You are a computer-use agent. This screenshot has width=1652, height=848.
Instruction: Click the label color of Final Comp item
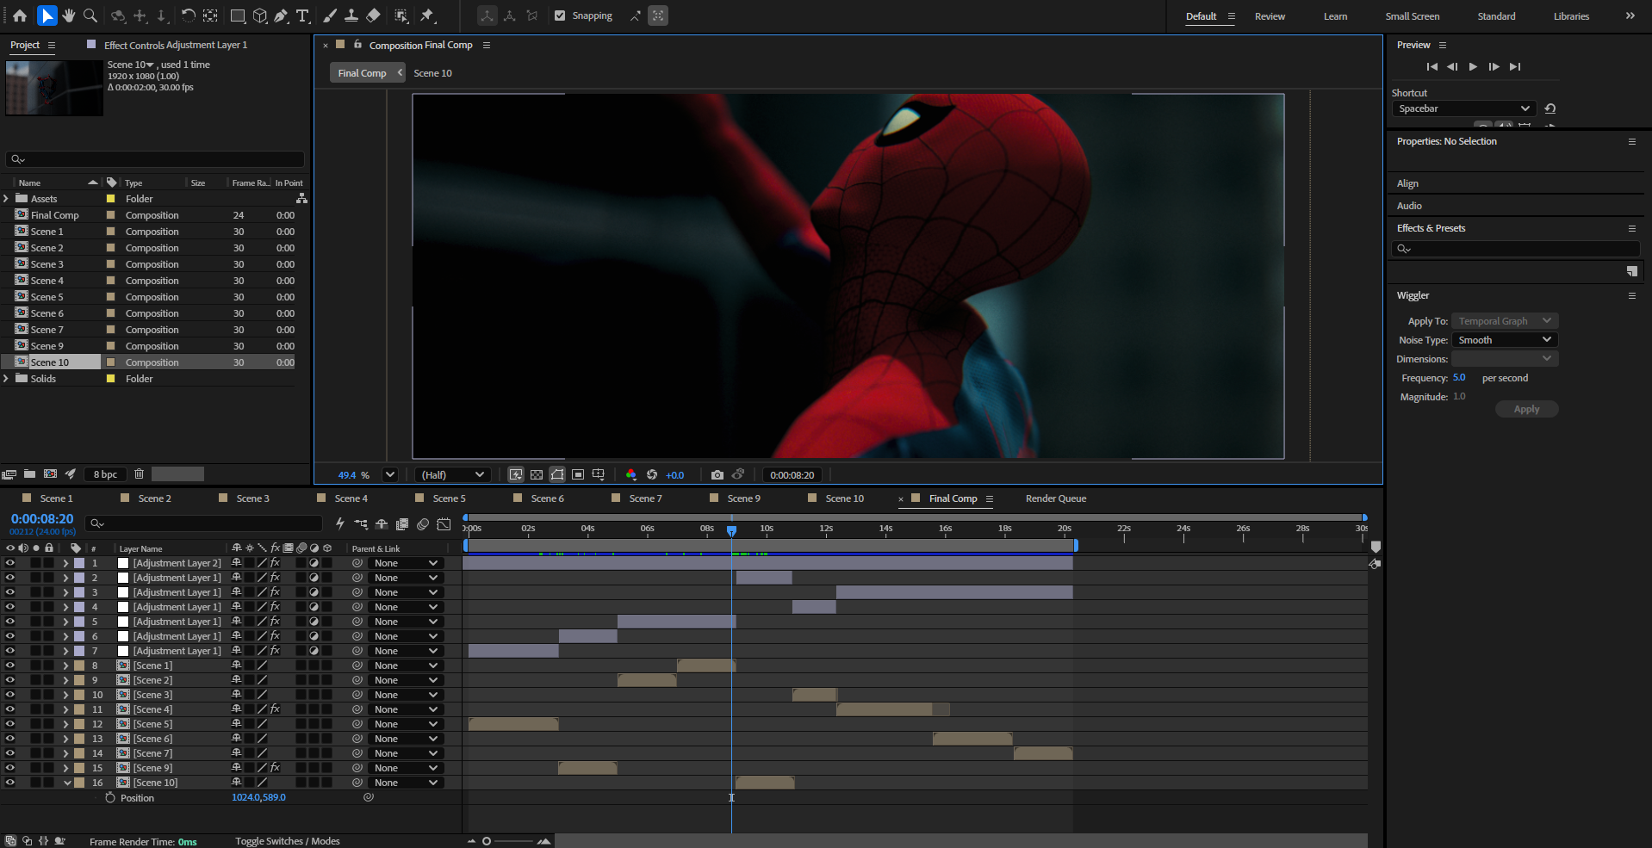(x=110, y=215)
